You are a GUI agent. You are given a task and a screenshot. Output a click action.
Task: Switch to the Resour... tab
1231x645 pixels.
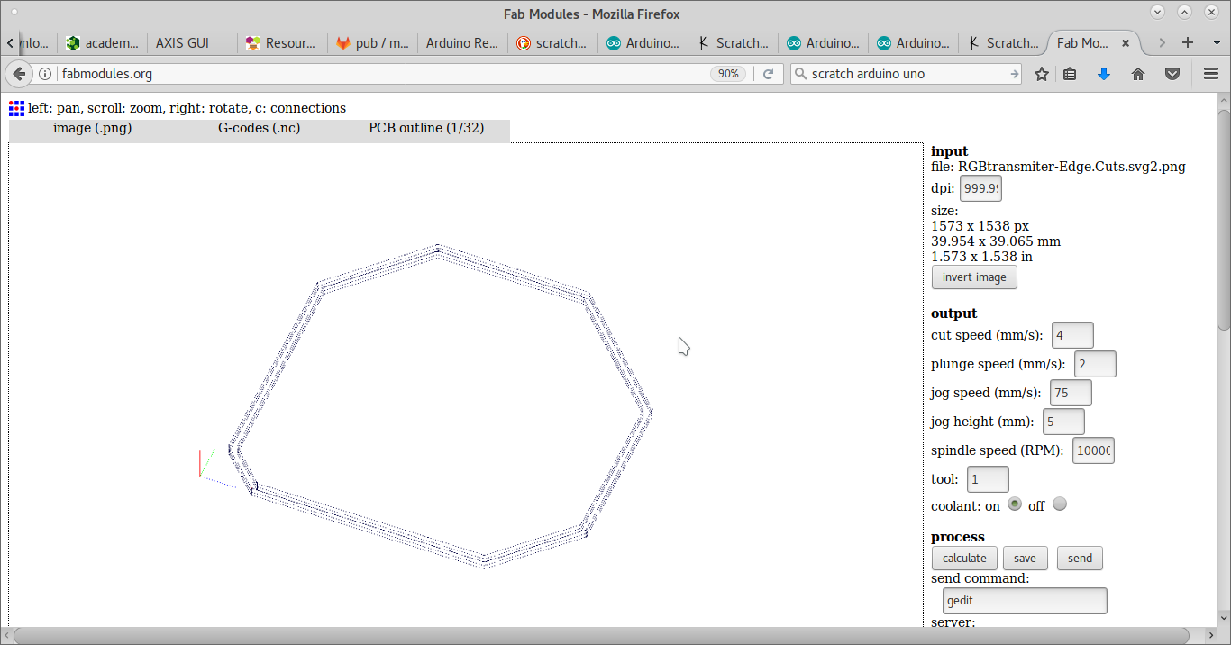(282, 42)
